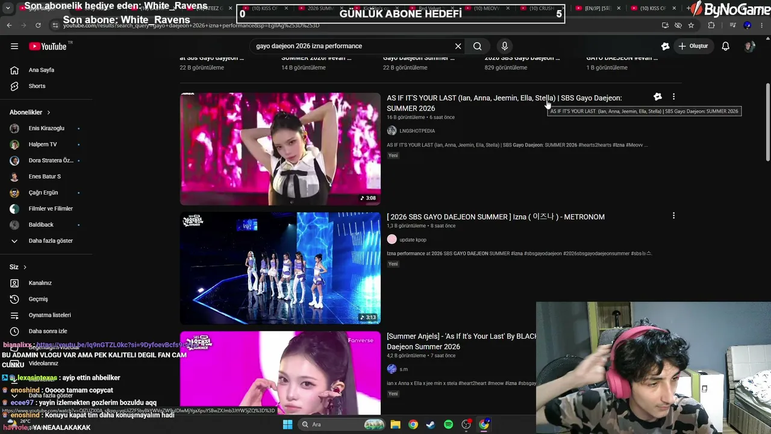Image resolution: width=771 pixels, height=434 pixels.
Task: Open Geçmiş watch history
Action: tap(46, 299)
